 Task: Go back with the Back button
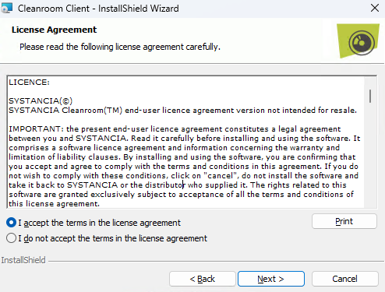tap(203, 279)
